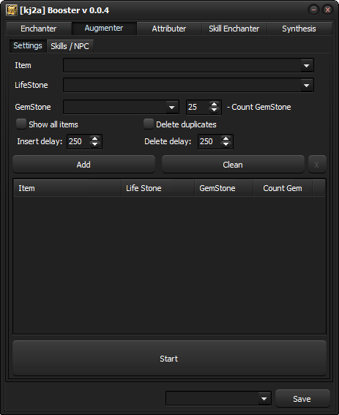The image size is (339, 415).
Task: Toggle the Delete duplicates checkbox
Action: [149, 124]
